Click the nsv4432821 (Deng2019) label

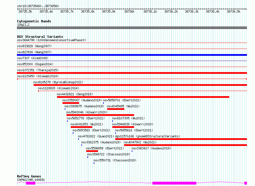75,94
